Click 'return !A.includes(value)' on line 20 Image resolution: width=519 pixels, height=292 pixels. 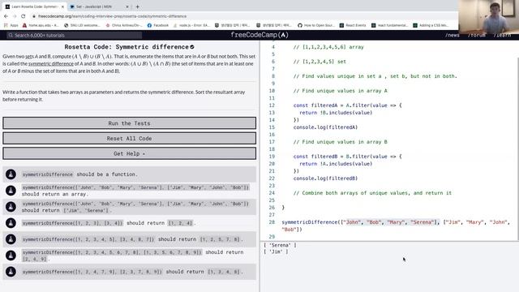tap(336, 164)
